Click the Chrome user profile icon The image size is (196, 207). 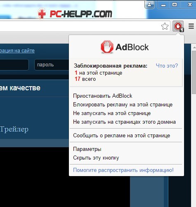pos(149,5)
